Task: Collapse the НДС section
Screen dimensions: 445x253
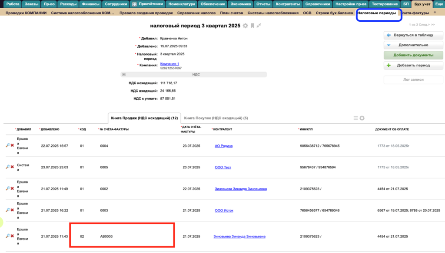Action: click(124, 75)
